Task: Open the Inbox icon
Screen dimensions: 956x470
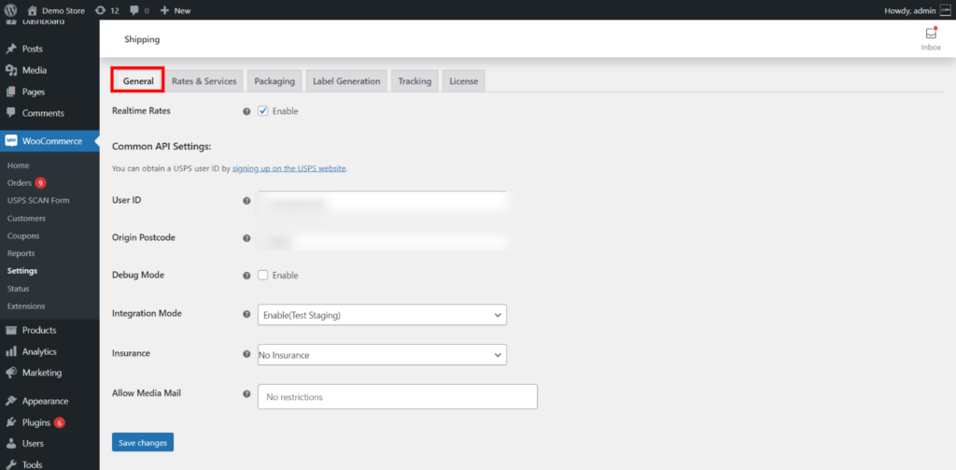Action: pyautogui.click(x=931, y=35)
